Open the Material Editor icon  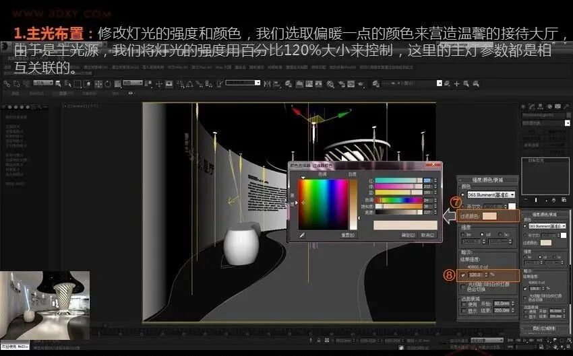(330, 83)
